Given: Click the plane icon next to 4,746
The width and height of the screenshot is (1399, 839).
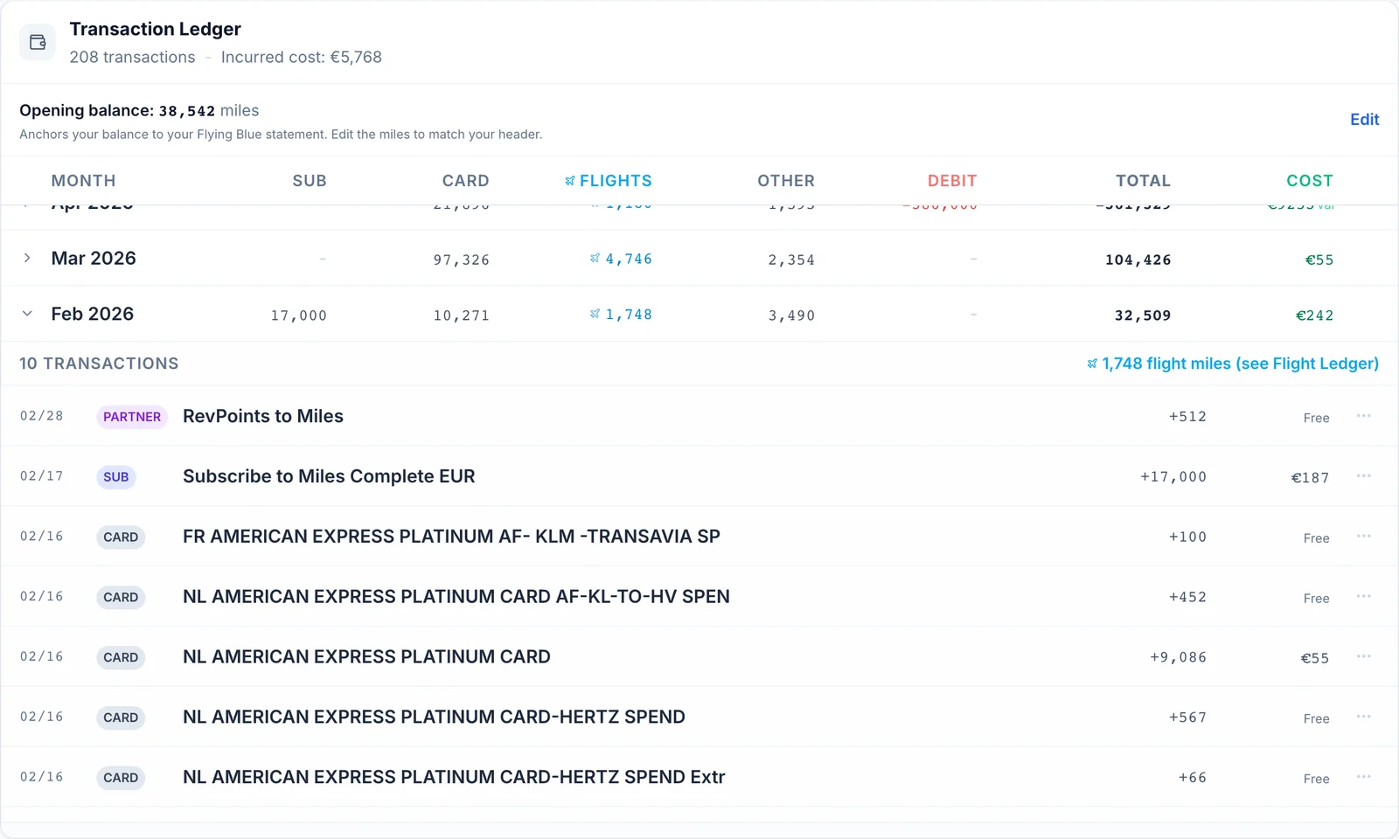Looking at the screenshot, I should (x=595, y=259).
